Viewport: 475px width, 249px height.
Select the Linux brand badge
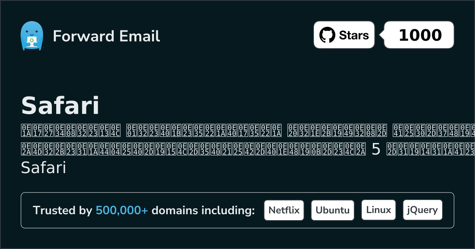[378, 210]
